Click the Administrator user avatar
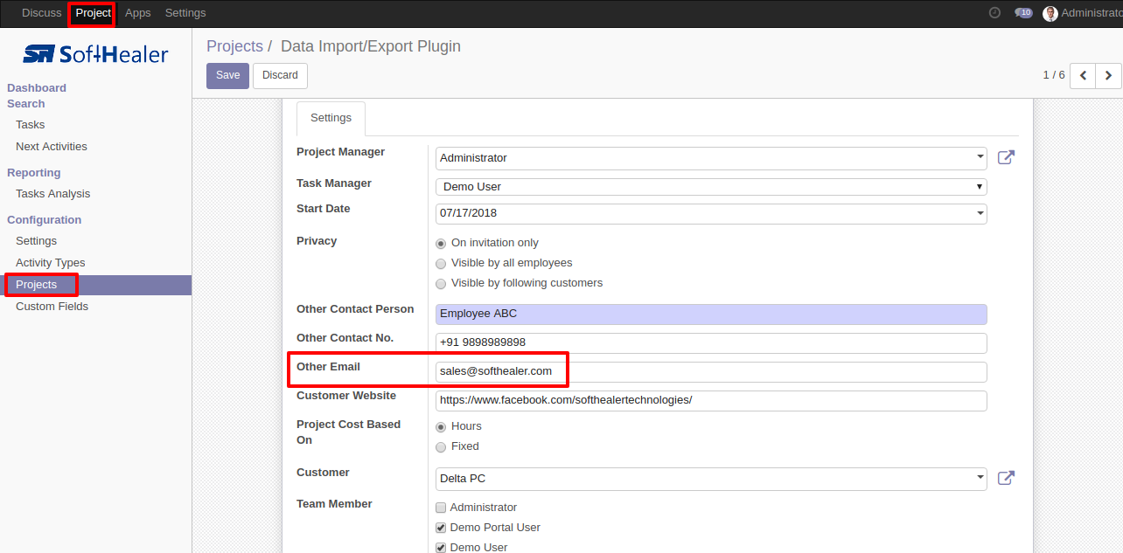 point(1050,13)
